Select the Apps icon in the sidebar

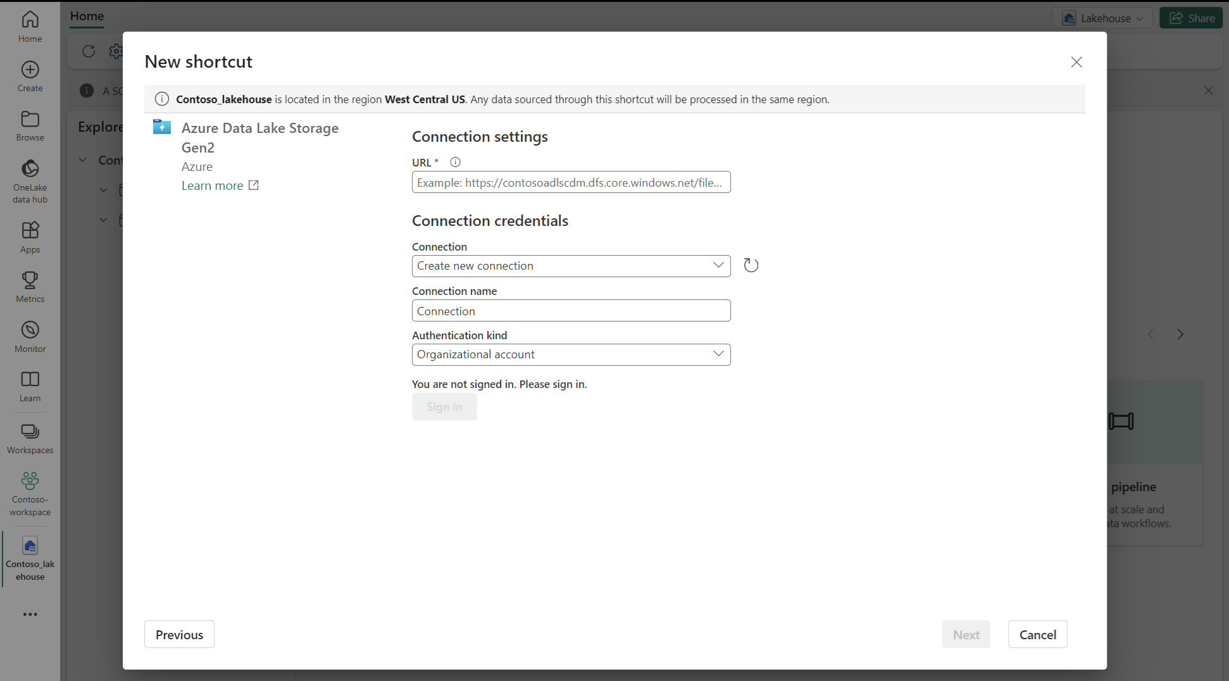click(x=30, y=232)
